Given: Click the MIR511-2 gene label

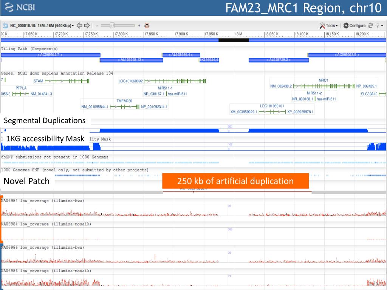Looking at the screenshot, I should click(x=314, y=93).
